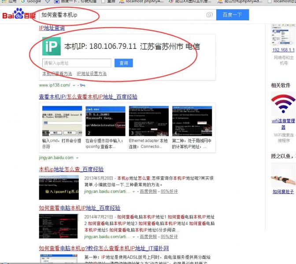Open the 如何瘦肚子 sidebar link
Screen dimensions: 296x264
(x=283, y=192)
